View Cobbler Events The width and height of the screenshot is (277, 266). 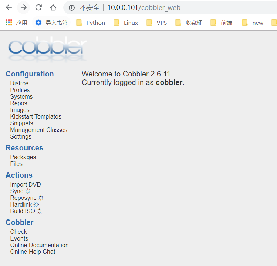[19, 238]
